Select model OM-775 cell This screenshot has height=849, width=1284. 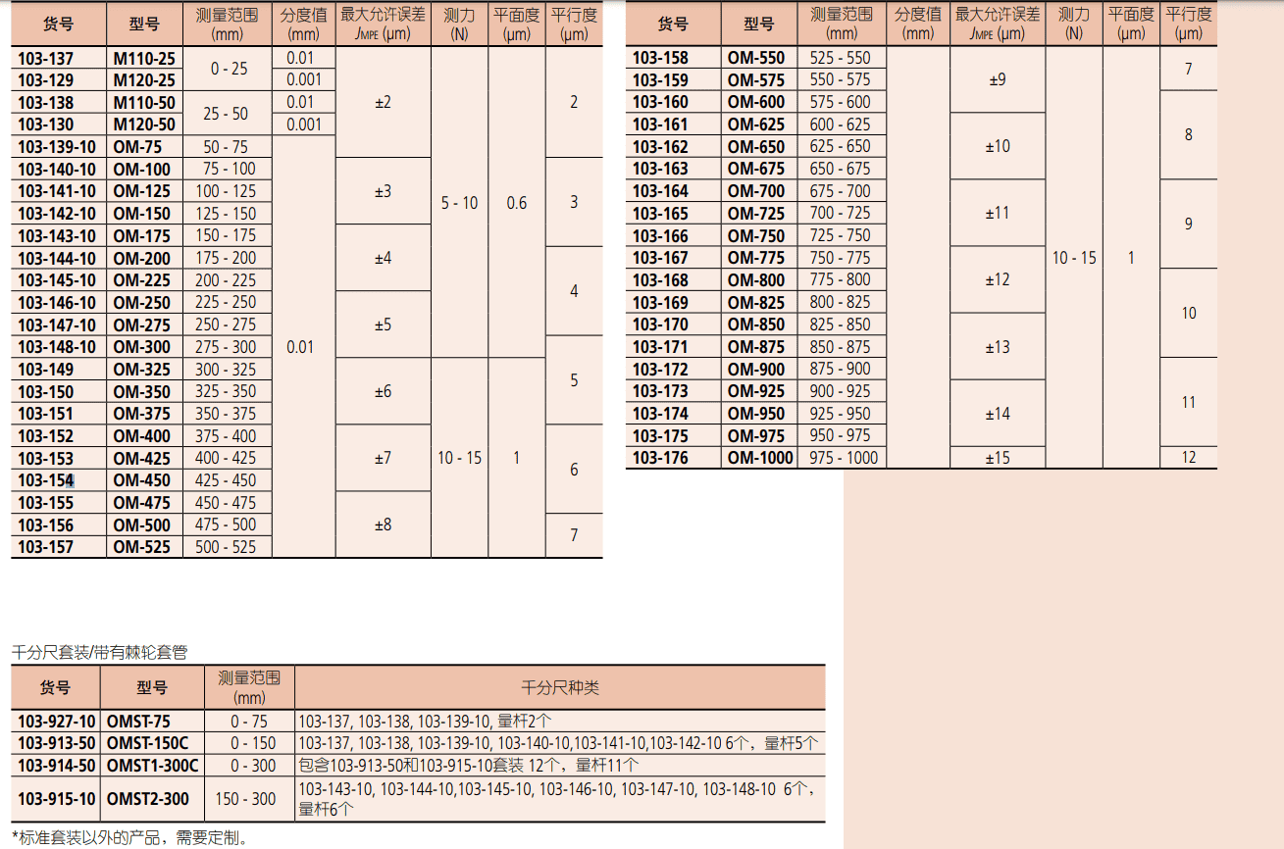pyautogui.click(x=756, y=258)
